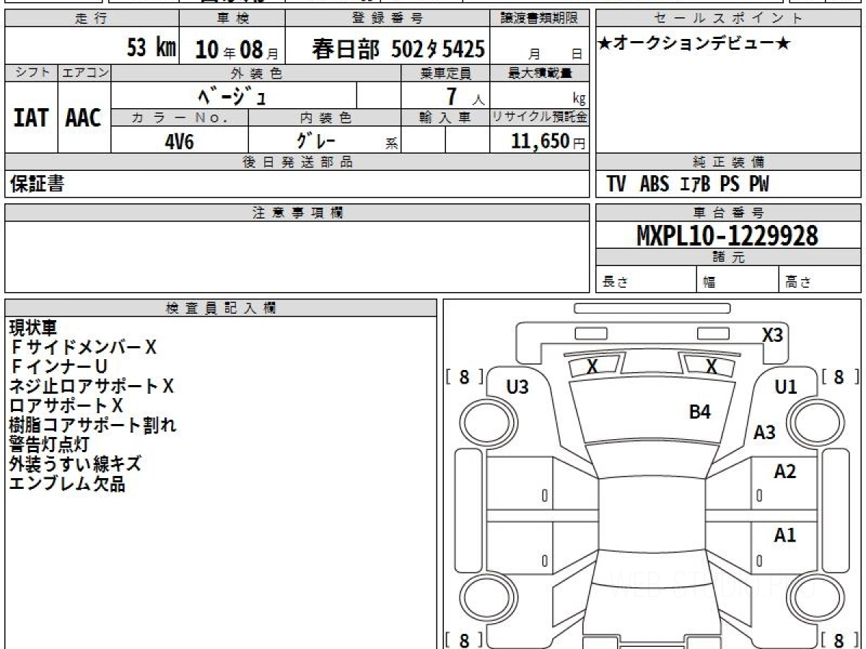This screenshot has width=866, height=649.
Task: Select the B4 dent marker on the hood
Action: pyautogui.click(x=700, y=412)
